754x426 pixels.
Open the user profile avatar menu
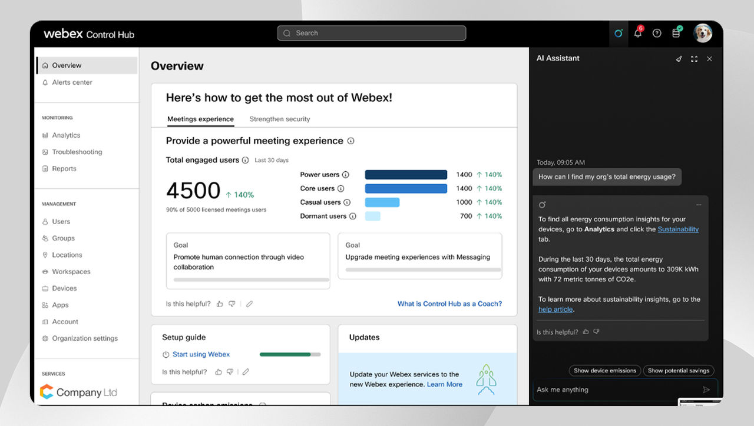tap(702, 33)
